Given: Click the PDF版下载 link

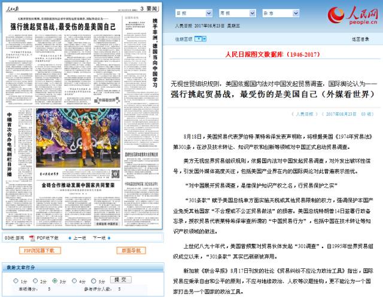Looking at the screenshot, I should click(47, 238).
